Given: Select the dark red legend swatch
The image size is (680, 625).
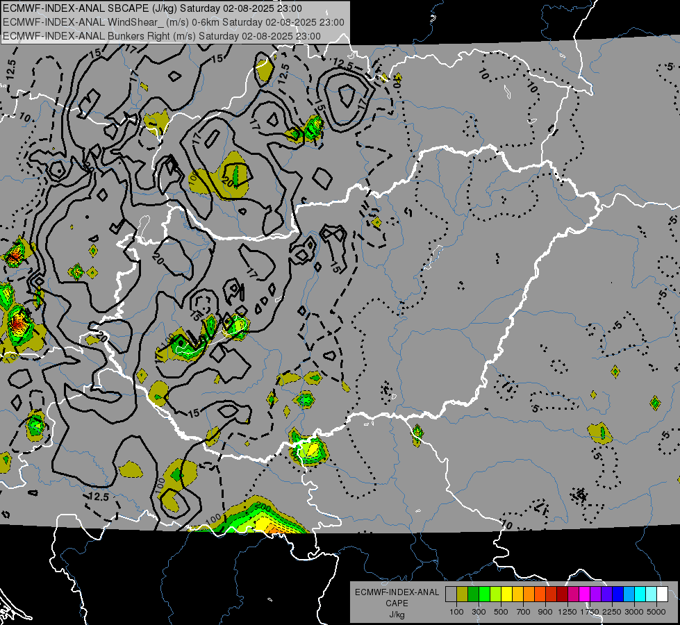Looking at the screenshot, I should (x=562, y=594).
